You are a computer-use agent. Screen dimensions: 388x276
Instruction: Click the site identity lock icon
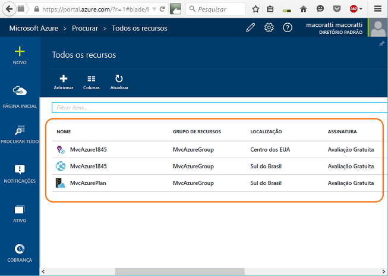pos(37,9)
